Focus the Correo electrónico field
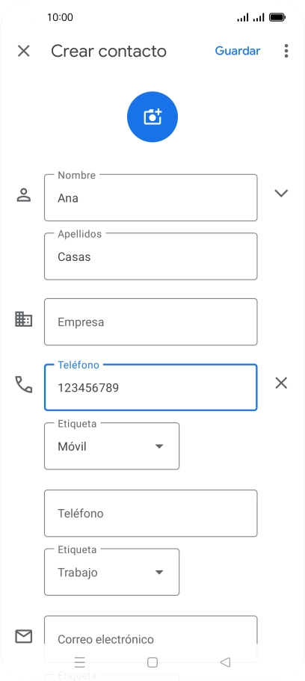 151,639
